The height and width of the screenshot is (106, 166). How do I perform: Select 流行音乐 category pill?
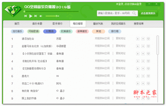17,31
